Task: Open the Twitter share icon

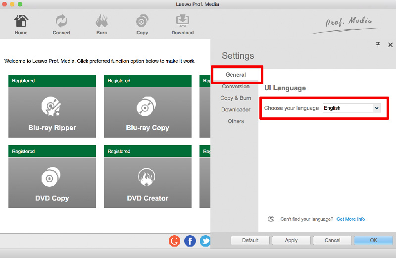Action: point(205,241)
